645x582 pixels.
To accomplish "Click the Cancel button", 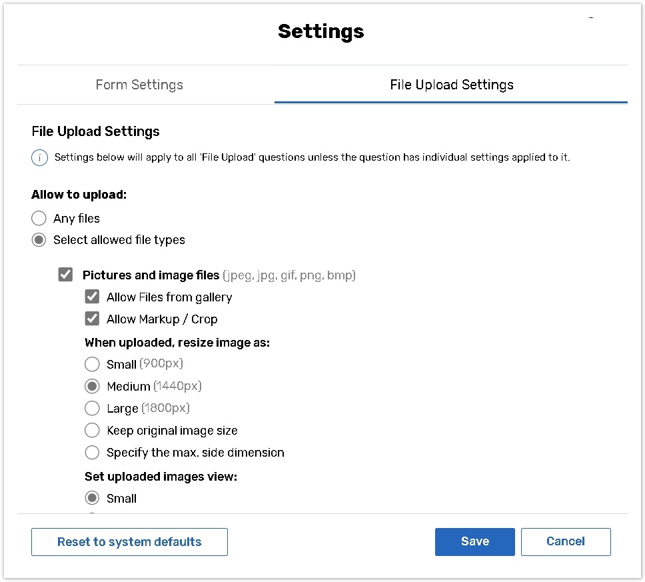I will pos(565,541).
